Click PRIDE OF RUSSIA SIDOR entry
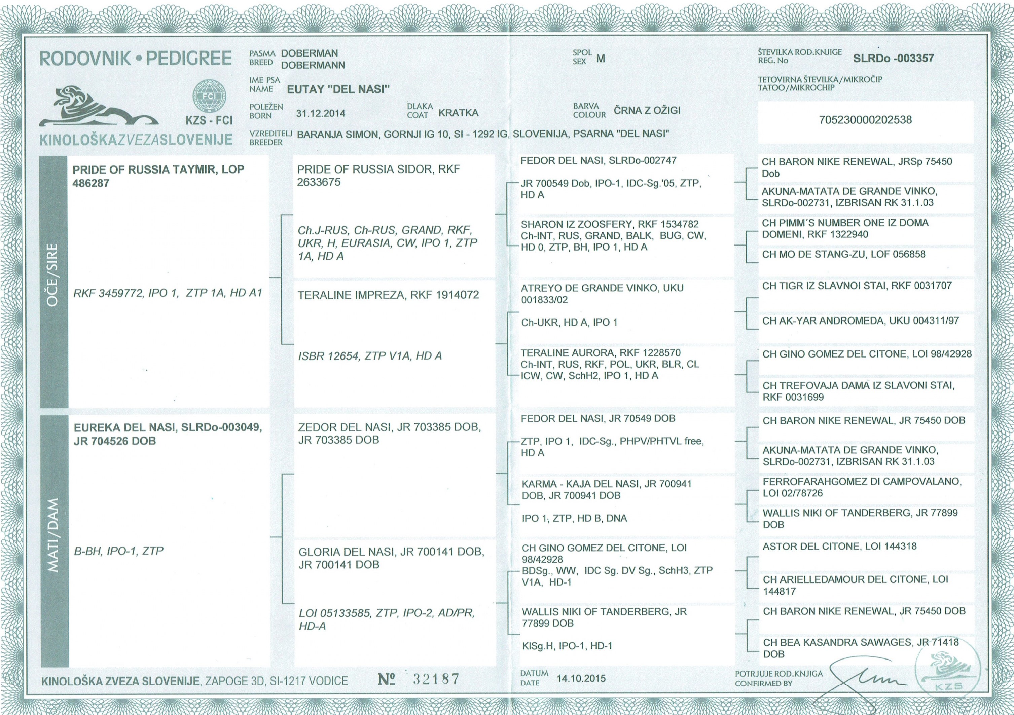 click(x=378, y=176)
